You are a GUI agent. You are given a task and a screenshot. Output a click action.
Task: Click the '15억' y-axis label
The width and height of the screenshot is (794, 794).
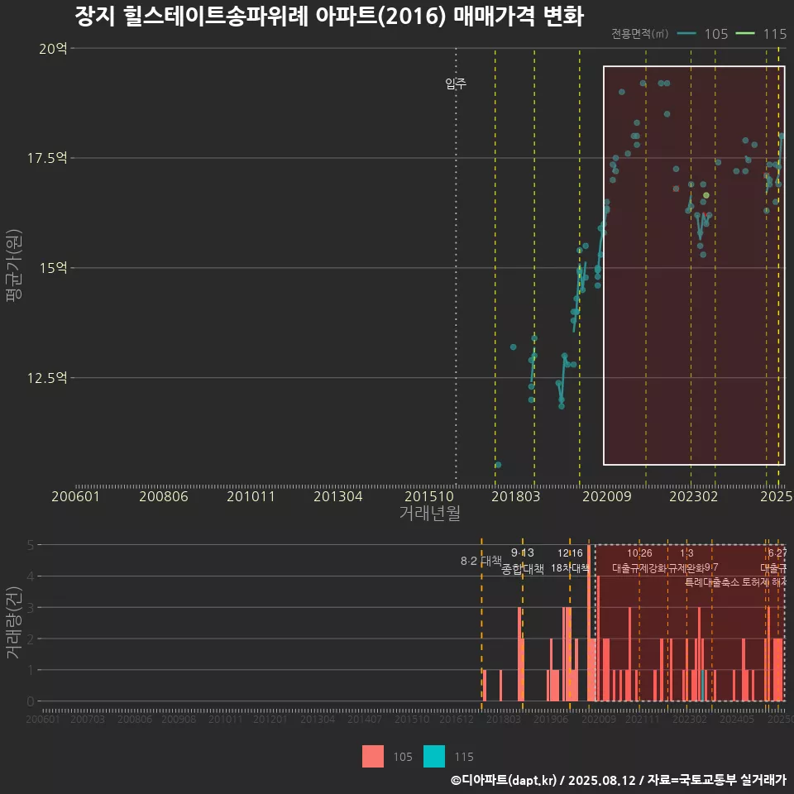click(53, 268)
